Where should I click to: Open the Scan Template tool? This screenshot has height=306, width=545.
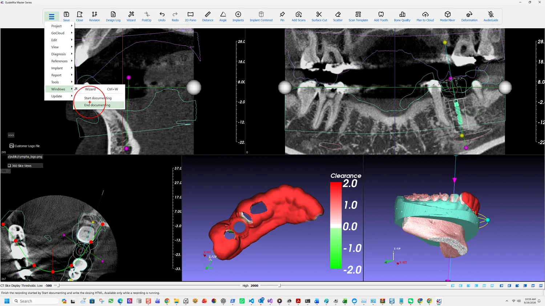tap(358, 16)
